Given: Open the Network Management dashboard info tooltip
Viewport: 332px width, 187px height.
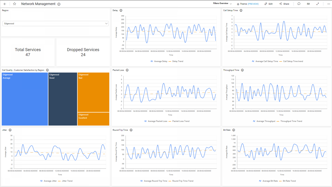Looking at the screenshot, I should [58, 4].
